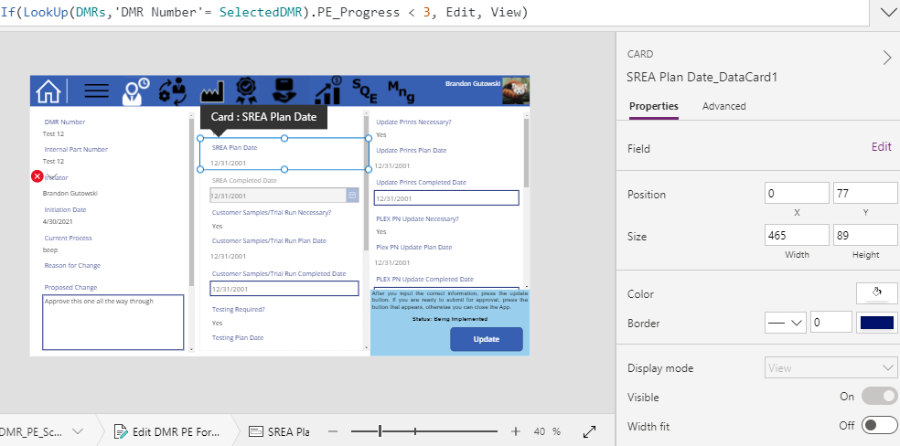
Task: Open the Display mode dropdown
Action: 830,368
